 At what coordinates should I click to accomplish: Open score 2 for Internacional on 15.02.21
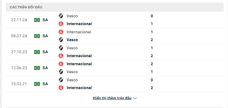click(x=152, y=88)
